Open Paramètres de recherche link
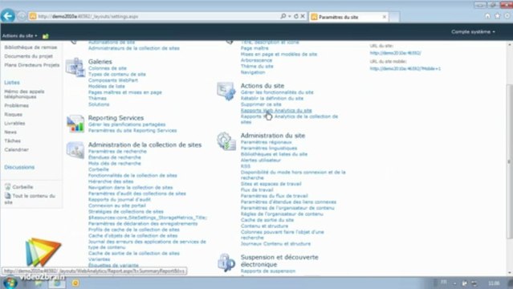The image size is (513, 289). (117, 151)
